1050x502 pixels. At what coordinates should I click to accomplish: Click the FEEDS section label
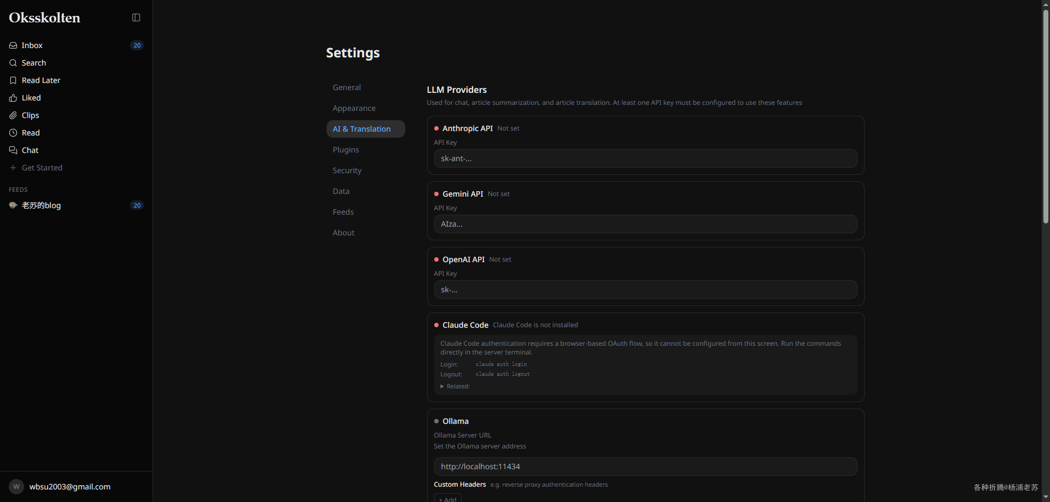[x=18, y=190]
